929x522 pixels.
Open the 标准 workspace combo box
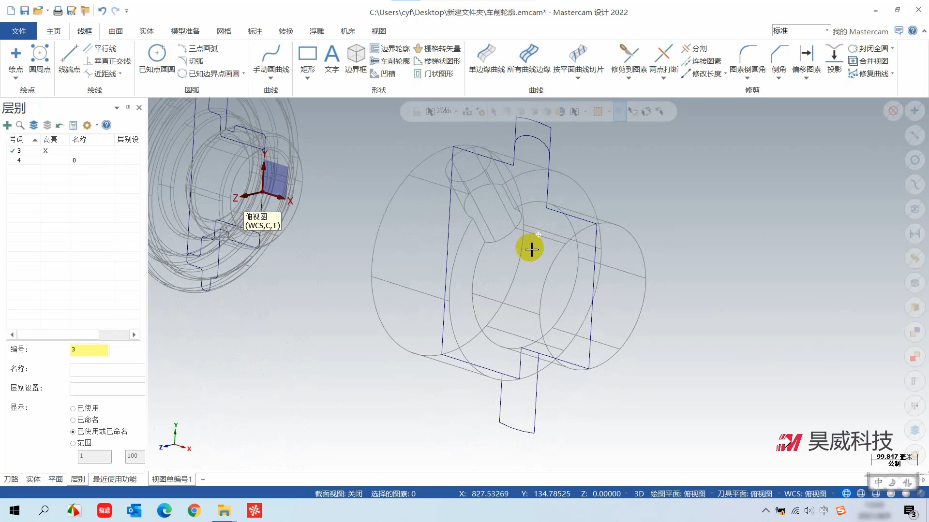pos(801,30)
